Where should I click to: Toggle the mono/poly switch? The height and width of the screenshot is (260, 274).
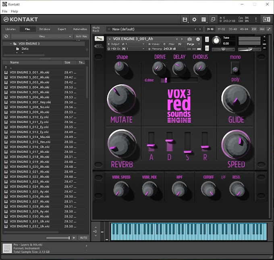[235, 68]
